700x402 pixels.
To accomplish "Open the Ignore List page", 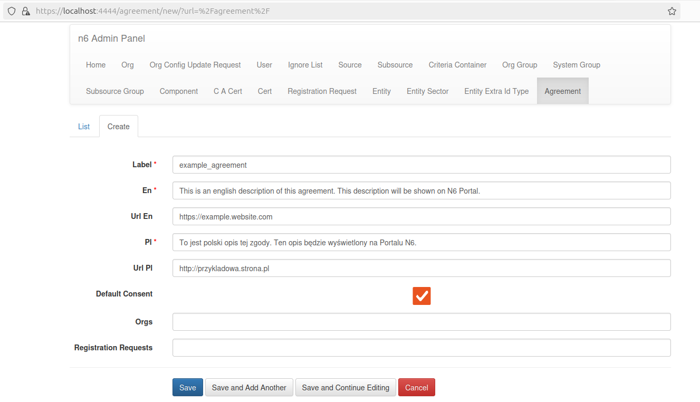I will [x=305, y=65].
